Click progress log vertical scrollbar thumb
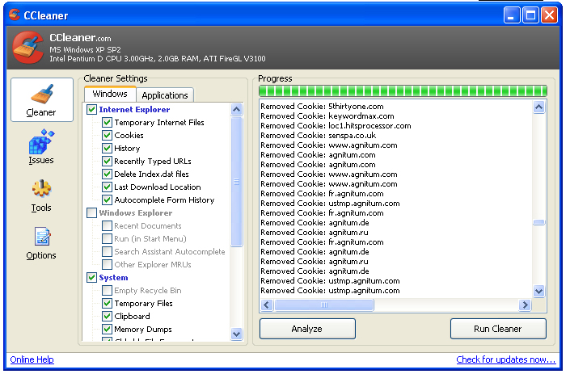 538,222
